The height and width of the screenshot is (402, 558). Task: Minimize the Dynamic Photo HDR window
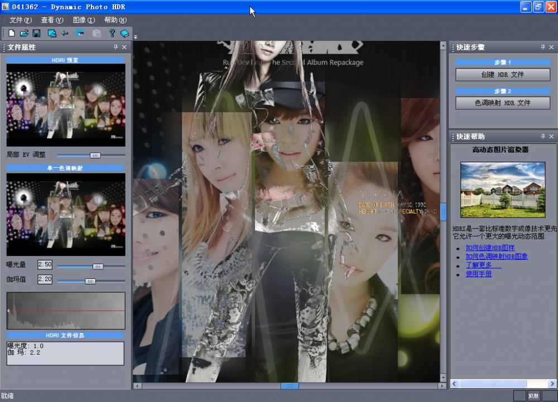[526, 7]
